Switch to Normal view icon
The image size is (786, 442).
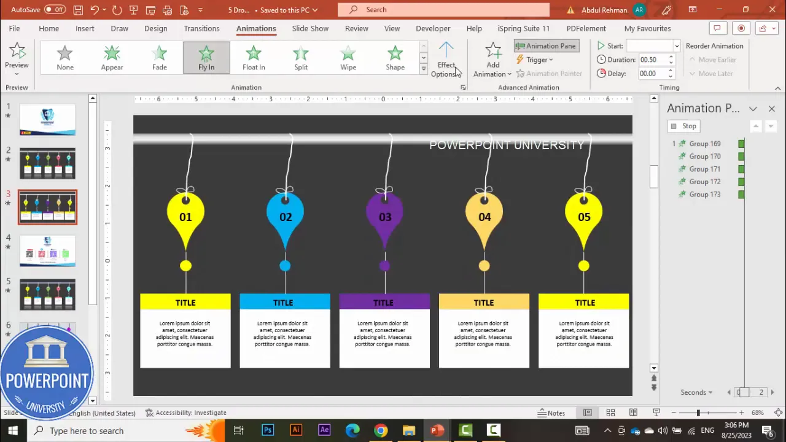[588, 413]
